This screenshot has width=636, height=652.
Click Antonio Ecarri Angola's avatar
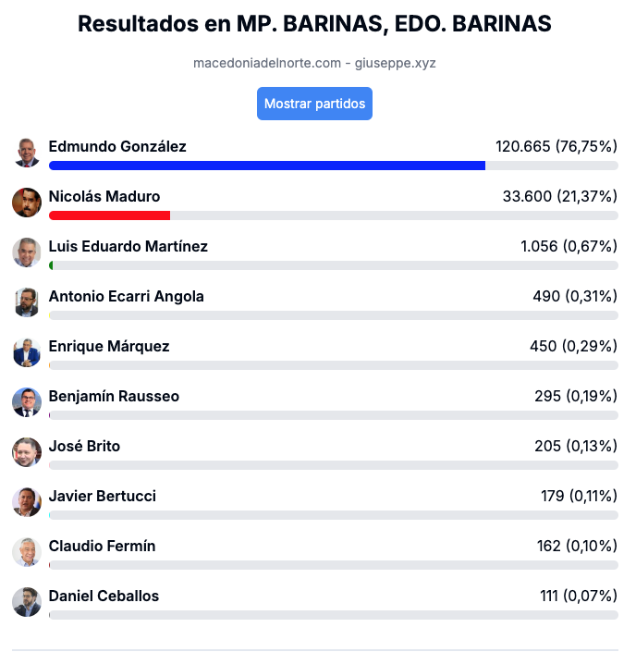27,302
